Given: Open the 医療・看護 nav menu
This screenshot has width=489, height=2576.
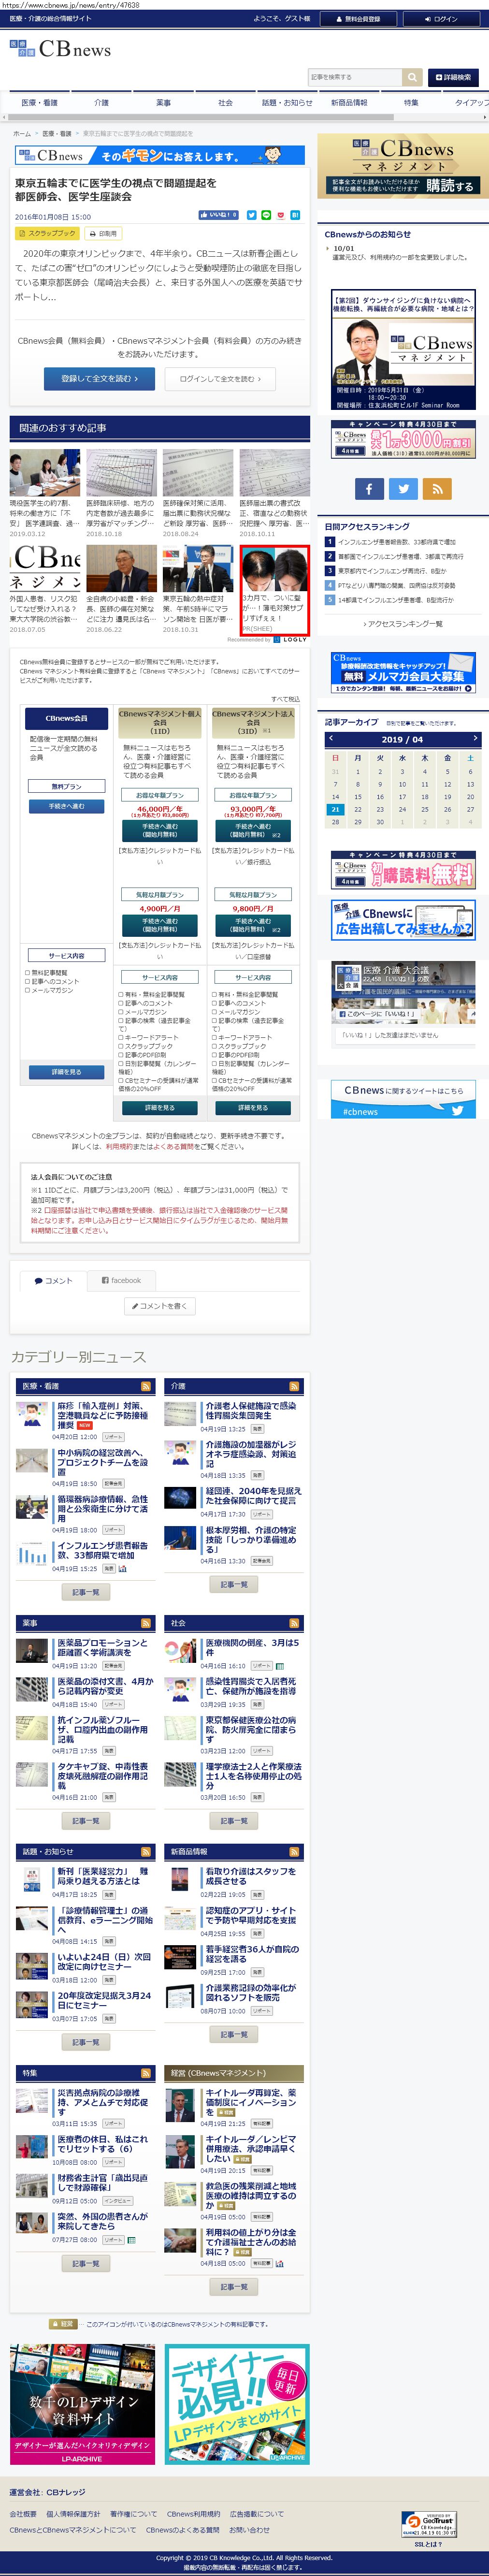Looking at the screenshot, I should coord(40,102).
